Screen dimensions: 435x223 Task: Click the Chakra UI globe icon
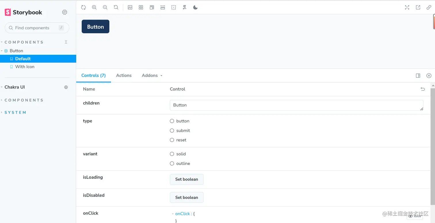point(66,87)
